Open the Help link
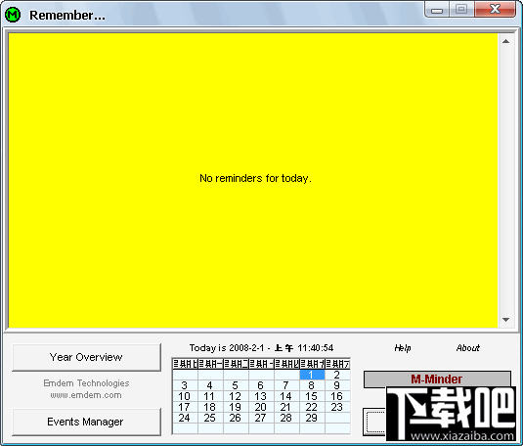This screenshot has height=446, width=523. (x=403, y=348)
